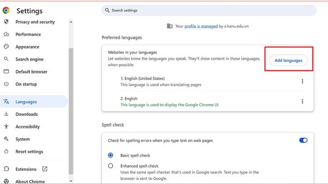This screenshot has height=184, width=328.
Task: Click the Settings page title
Action: pyautogui.click(x=29, y=11)
